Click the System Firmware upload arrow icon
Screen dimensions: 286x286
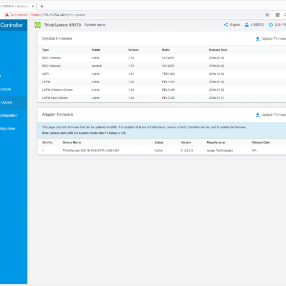tap(258, 39)
